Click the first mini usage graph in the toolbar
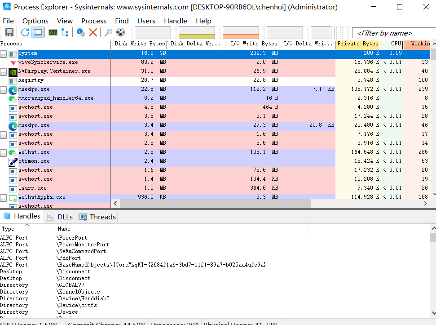The width and height of the screenshot is (436, 325). (153, 32)
